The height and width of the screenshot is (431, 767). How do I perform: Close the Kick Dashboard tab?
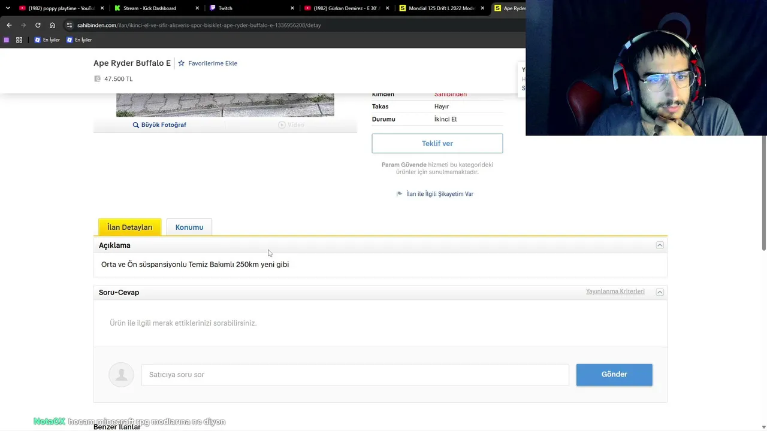197,8
